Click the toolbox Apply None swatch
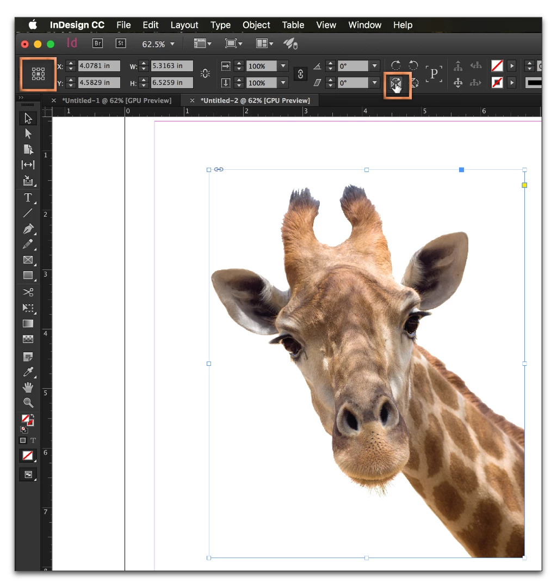Viewport: 557px width, 588px height. tap(28, 456)
